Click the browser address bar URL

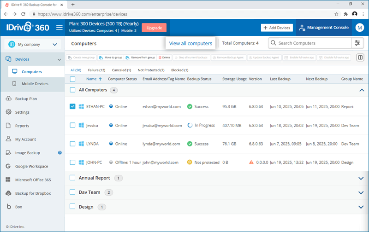coord(83,14)
